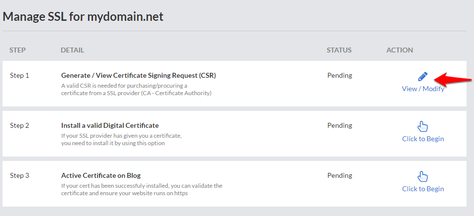This screenshot has width=474, height=216.
Task: Click the ACTION column header
Action: pos(400,50)
